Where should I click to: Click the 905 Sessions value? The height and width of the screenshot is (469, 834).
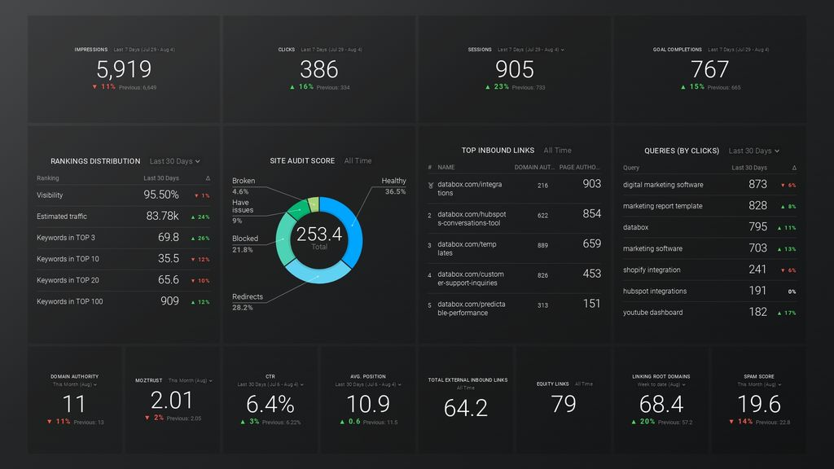coord(515,70)
